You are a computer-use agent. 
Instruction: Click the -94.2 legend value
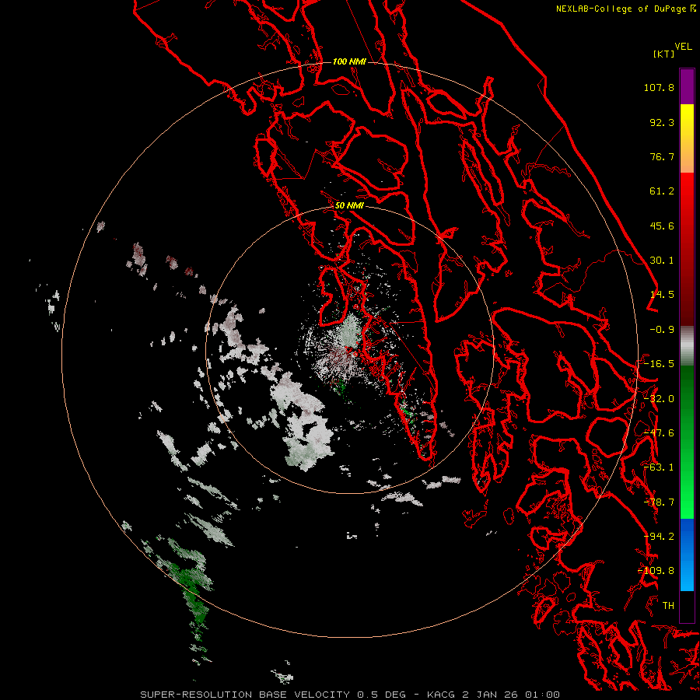coord(659,537)
